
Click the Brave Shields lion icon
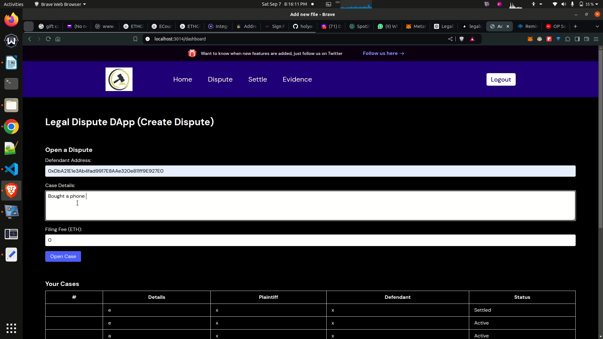pyautogui.click(x=462, y=39)
